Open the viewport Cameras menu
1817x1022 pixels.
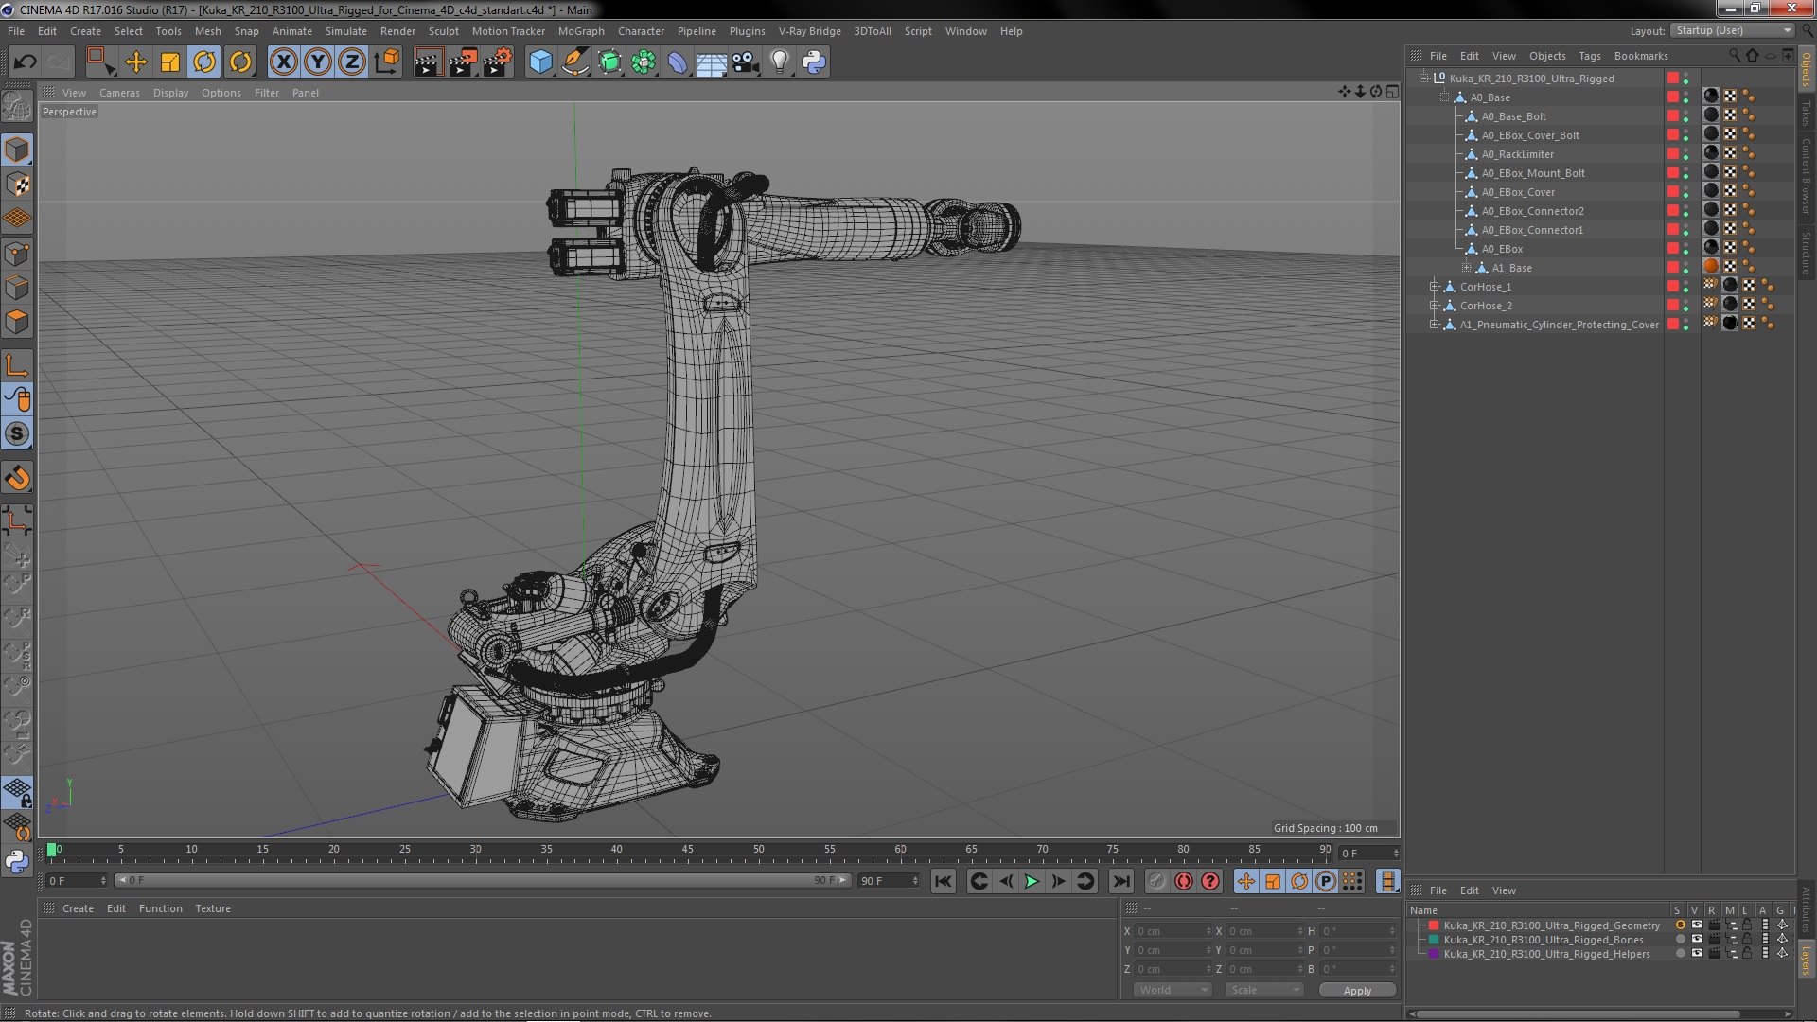tap(119, 93)
